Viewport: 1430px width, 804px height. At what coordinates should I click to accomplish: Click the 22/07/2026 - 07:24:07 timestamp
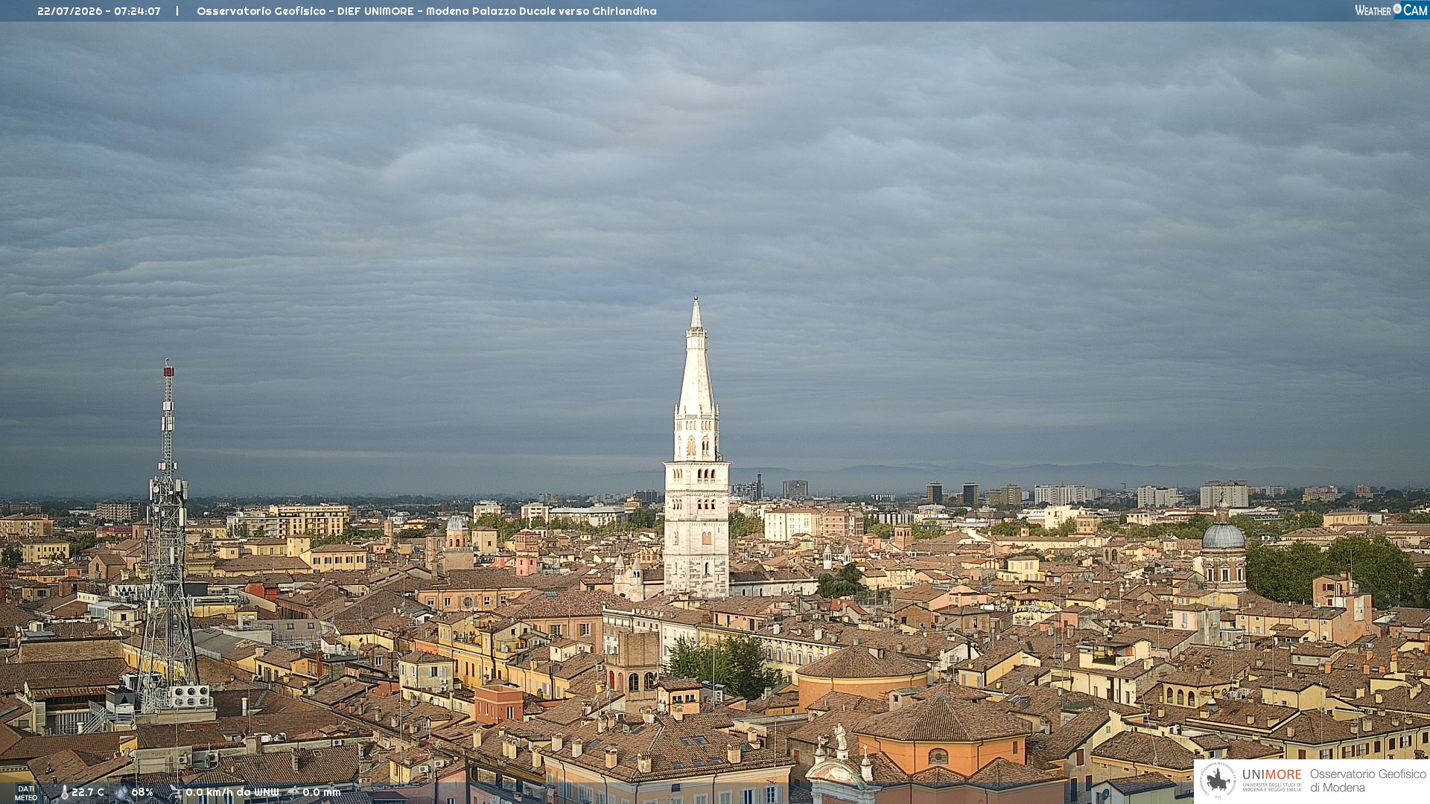click(x=99, y=11)
